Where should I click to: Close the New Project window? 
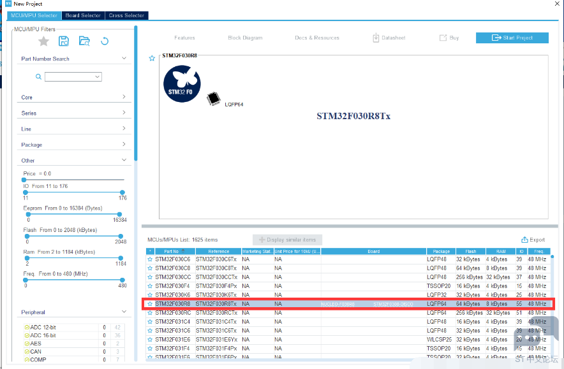(x=557, y=4)
